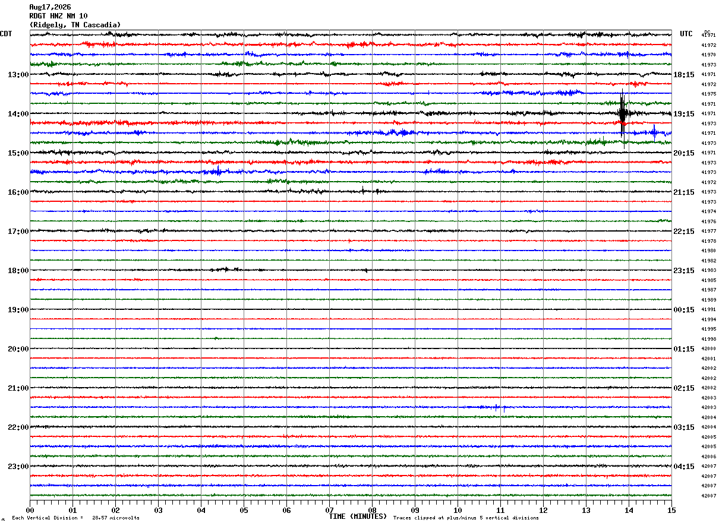Click the 11 minute tick label

pos(500,510)
